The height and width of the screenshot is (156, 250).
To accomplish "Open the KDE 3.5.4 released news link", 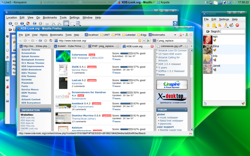I will pyautogui.click(x=169, y=64).
